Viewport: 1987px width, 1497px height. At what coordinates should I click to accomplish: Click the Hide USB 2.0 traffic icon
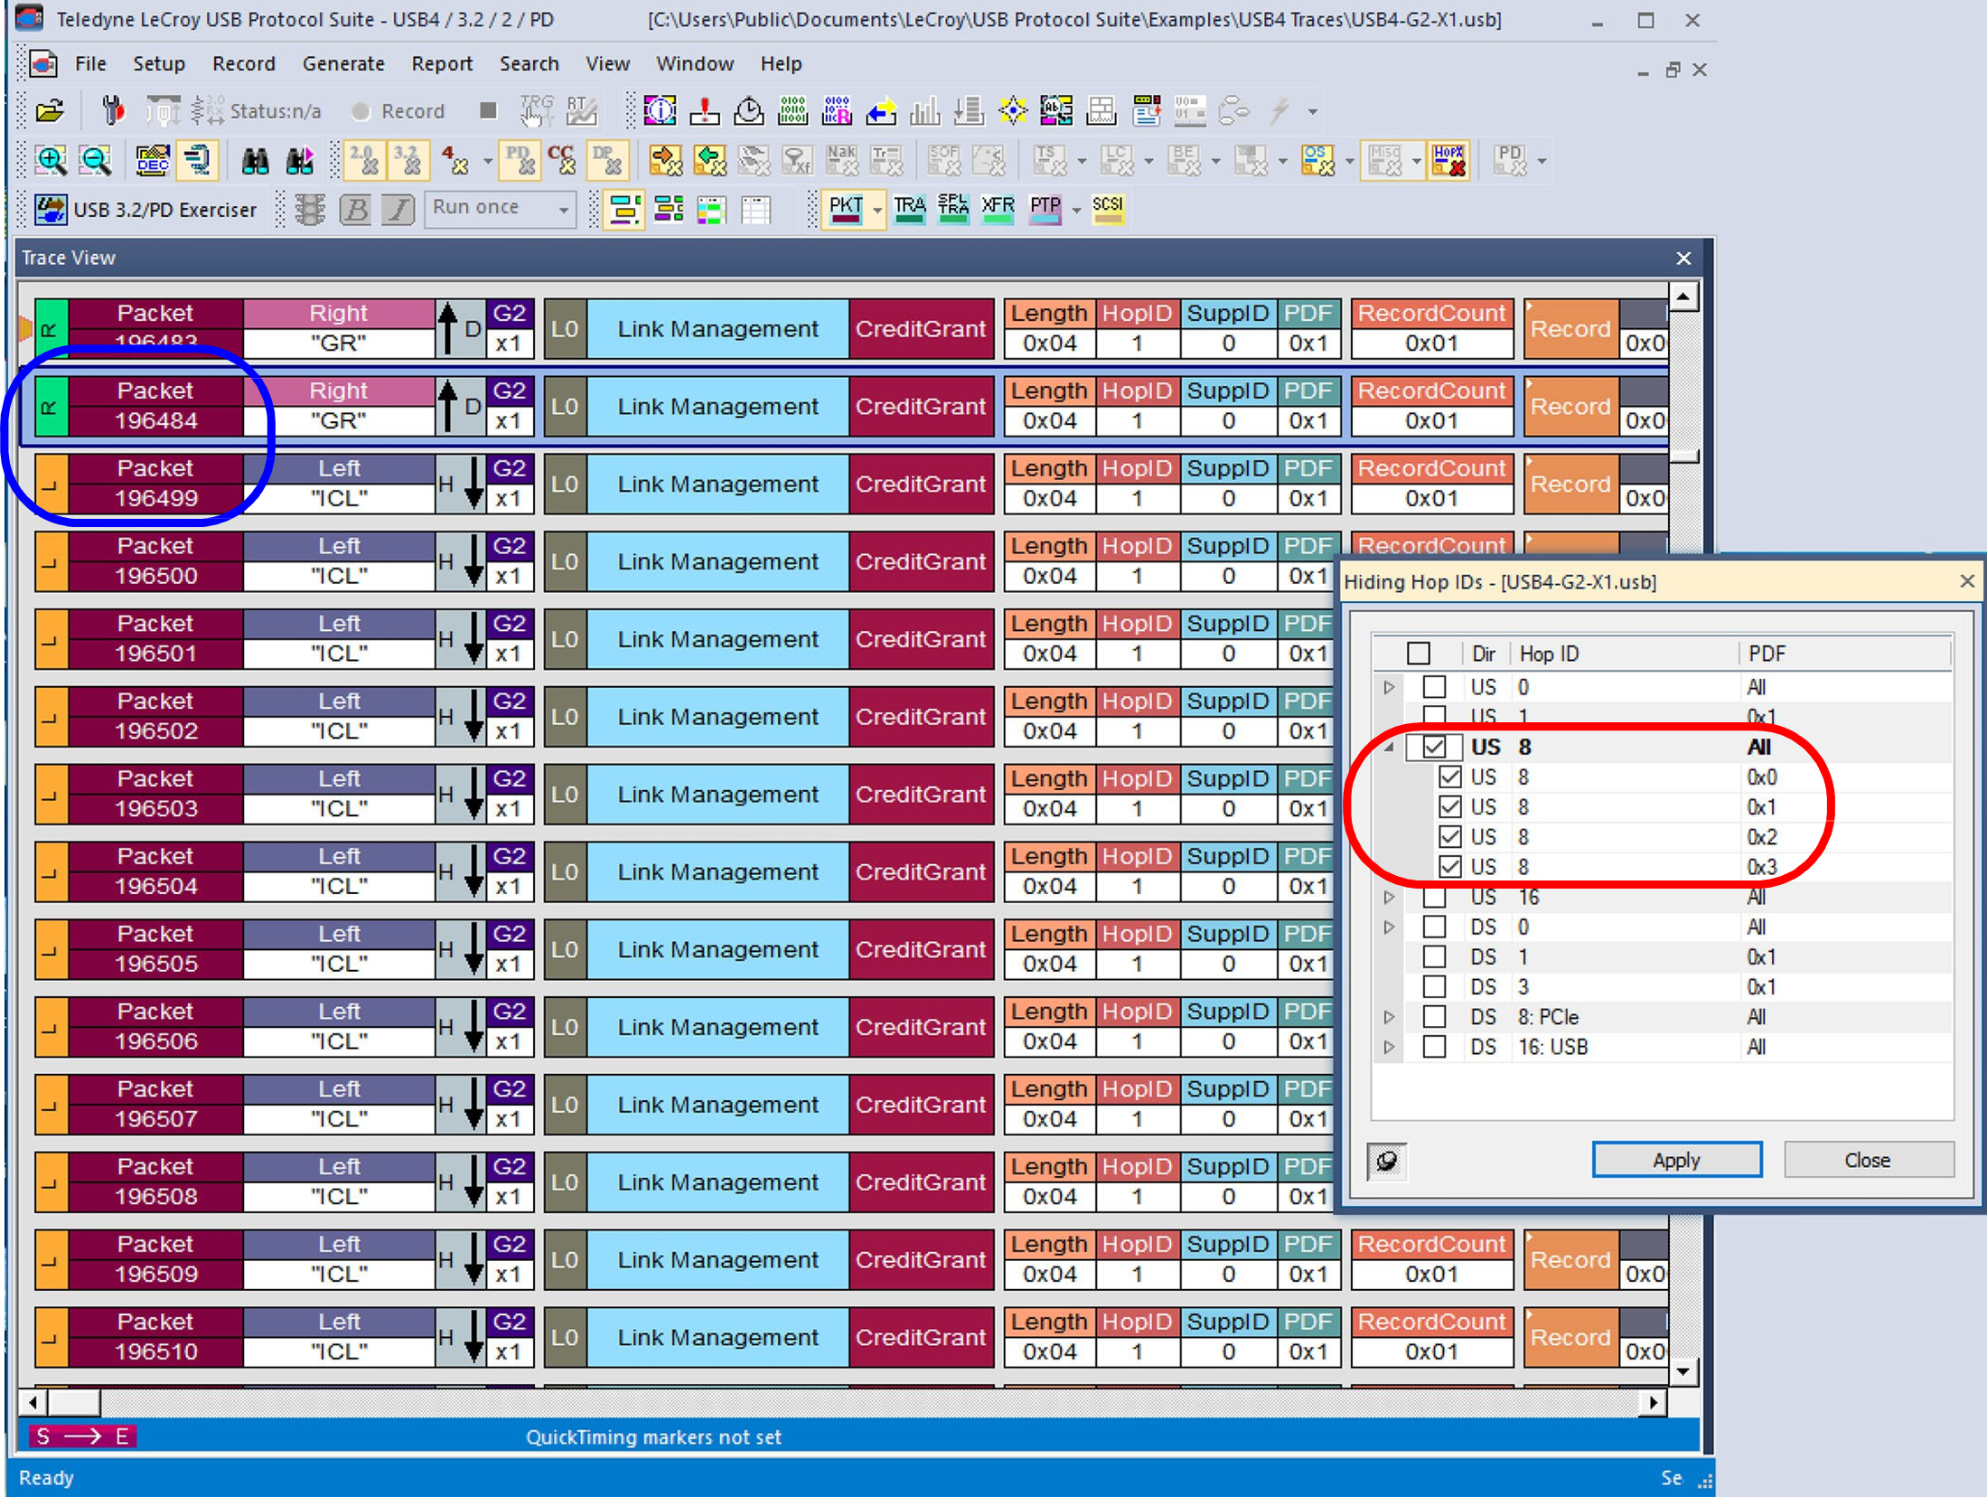pos(364,161)
